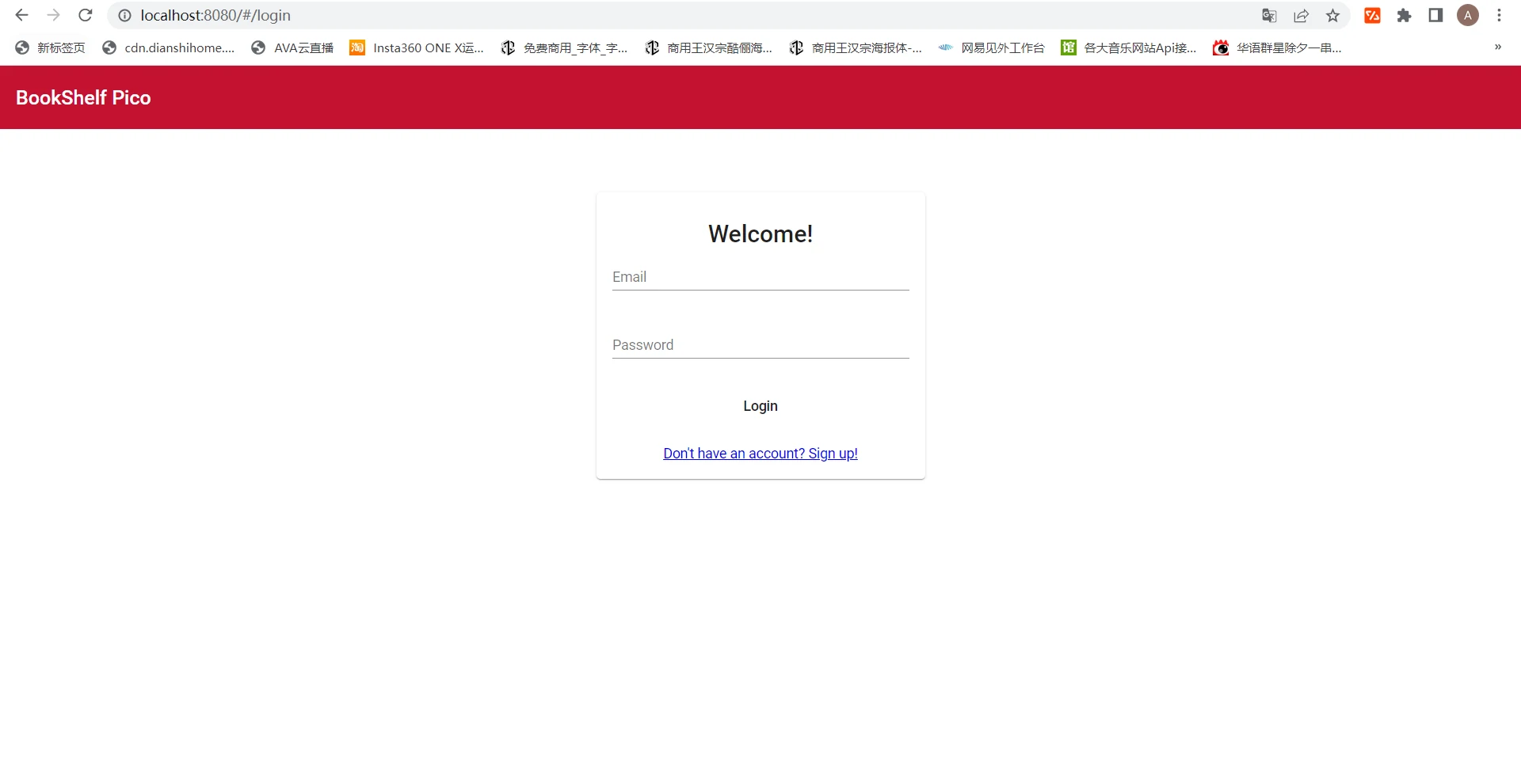This screenshot has height=775, width=1521.
Task: Focus the Password input field
Action: coord(760,345)
